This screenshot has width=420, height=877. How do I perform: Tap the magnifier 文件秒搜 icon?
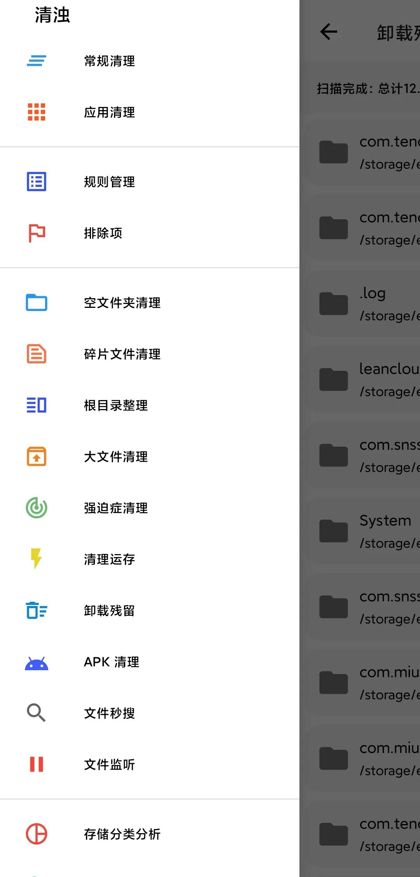coord(36,713)
